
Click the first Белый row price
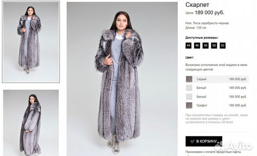click(x=238, y=88)
